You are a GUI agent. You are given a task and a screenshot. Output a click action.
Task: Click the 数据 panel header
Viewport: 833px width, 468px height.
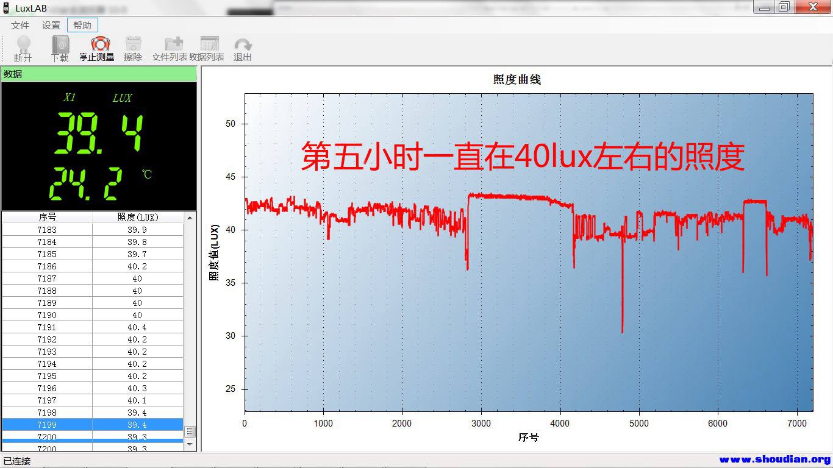[99, 74]
